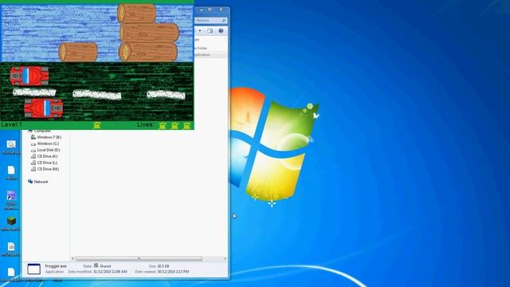Click the lower red car in Frogger game
The width and height of the screenshot is (510, 287).
coord(44,108)
